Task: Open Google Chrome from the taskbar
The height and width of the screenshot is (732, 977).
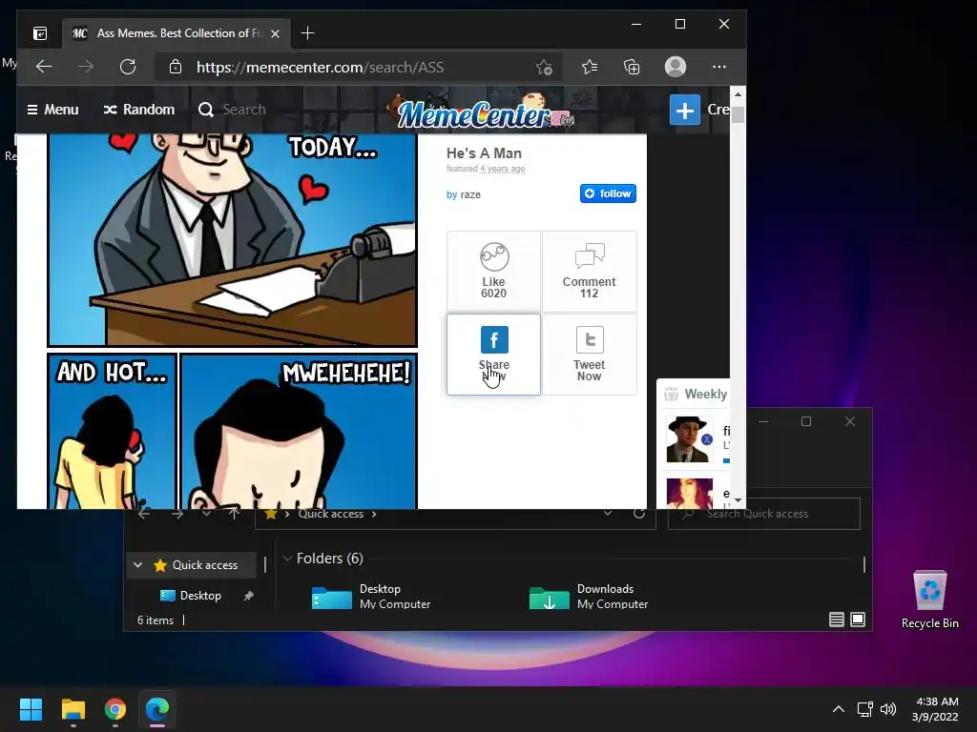Action: point(115,709)
